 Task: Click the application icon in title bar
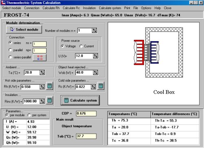tap(3, 2)
